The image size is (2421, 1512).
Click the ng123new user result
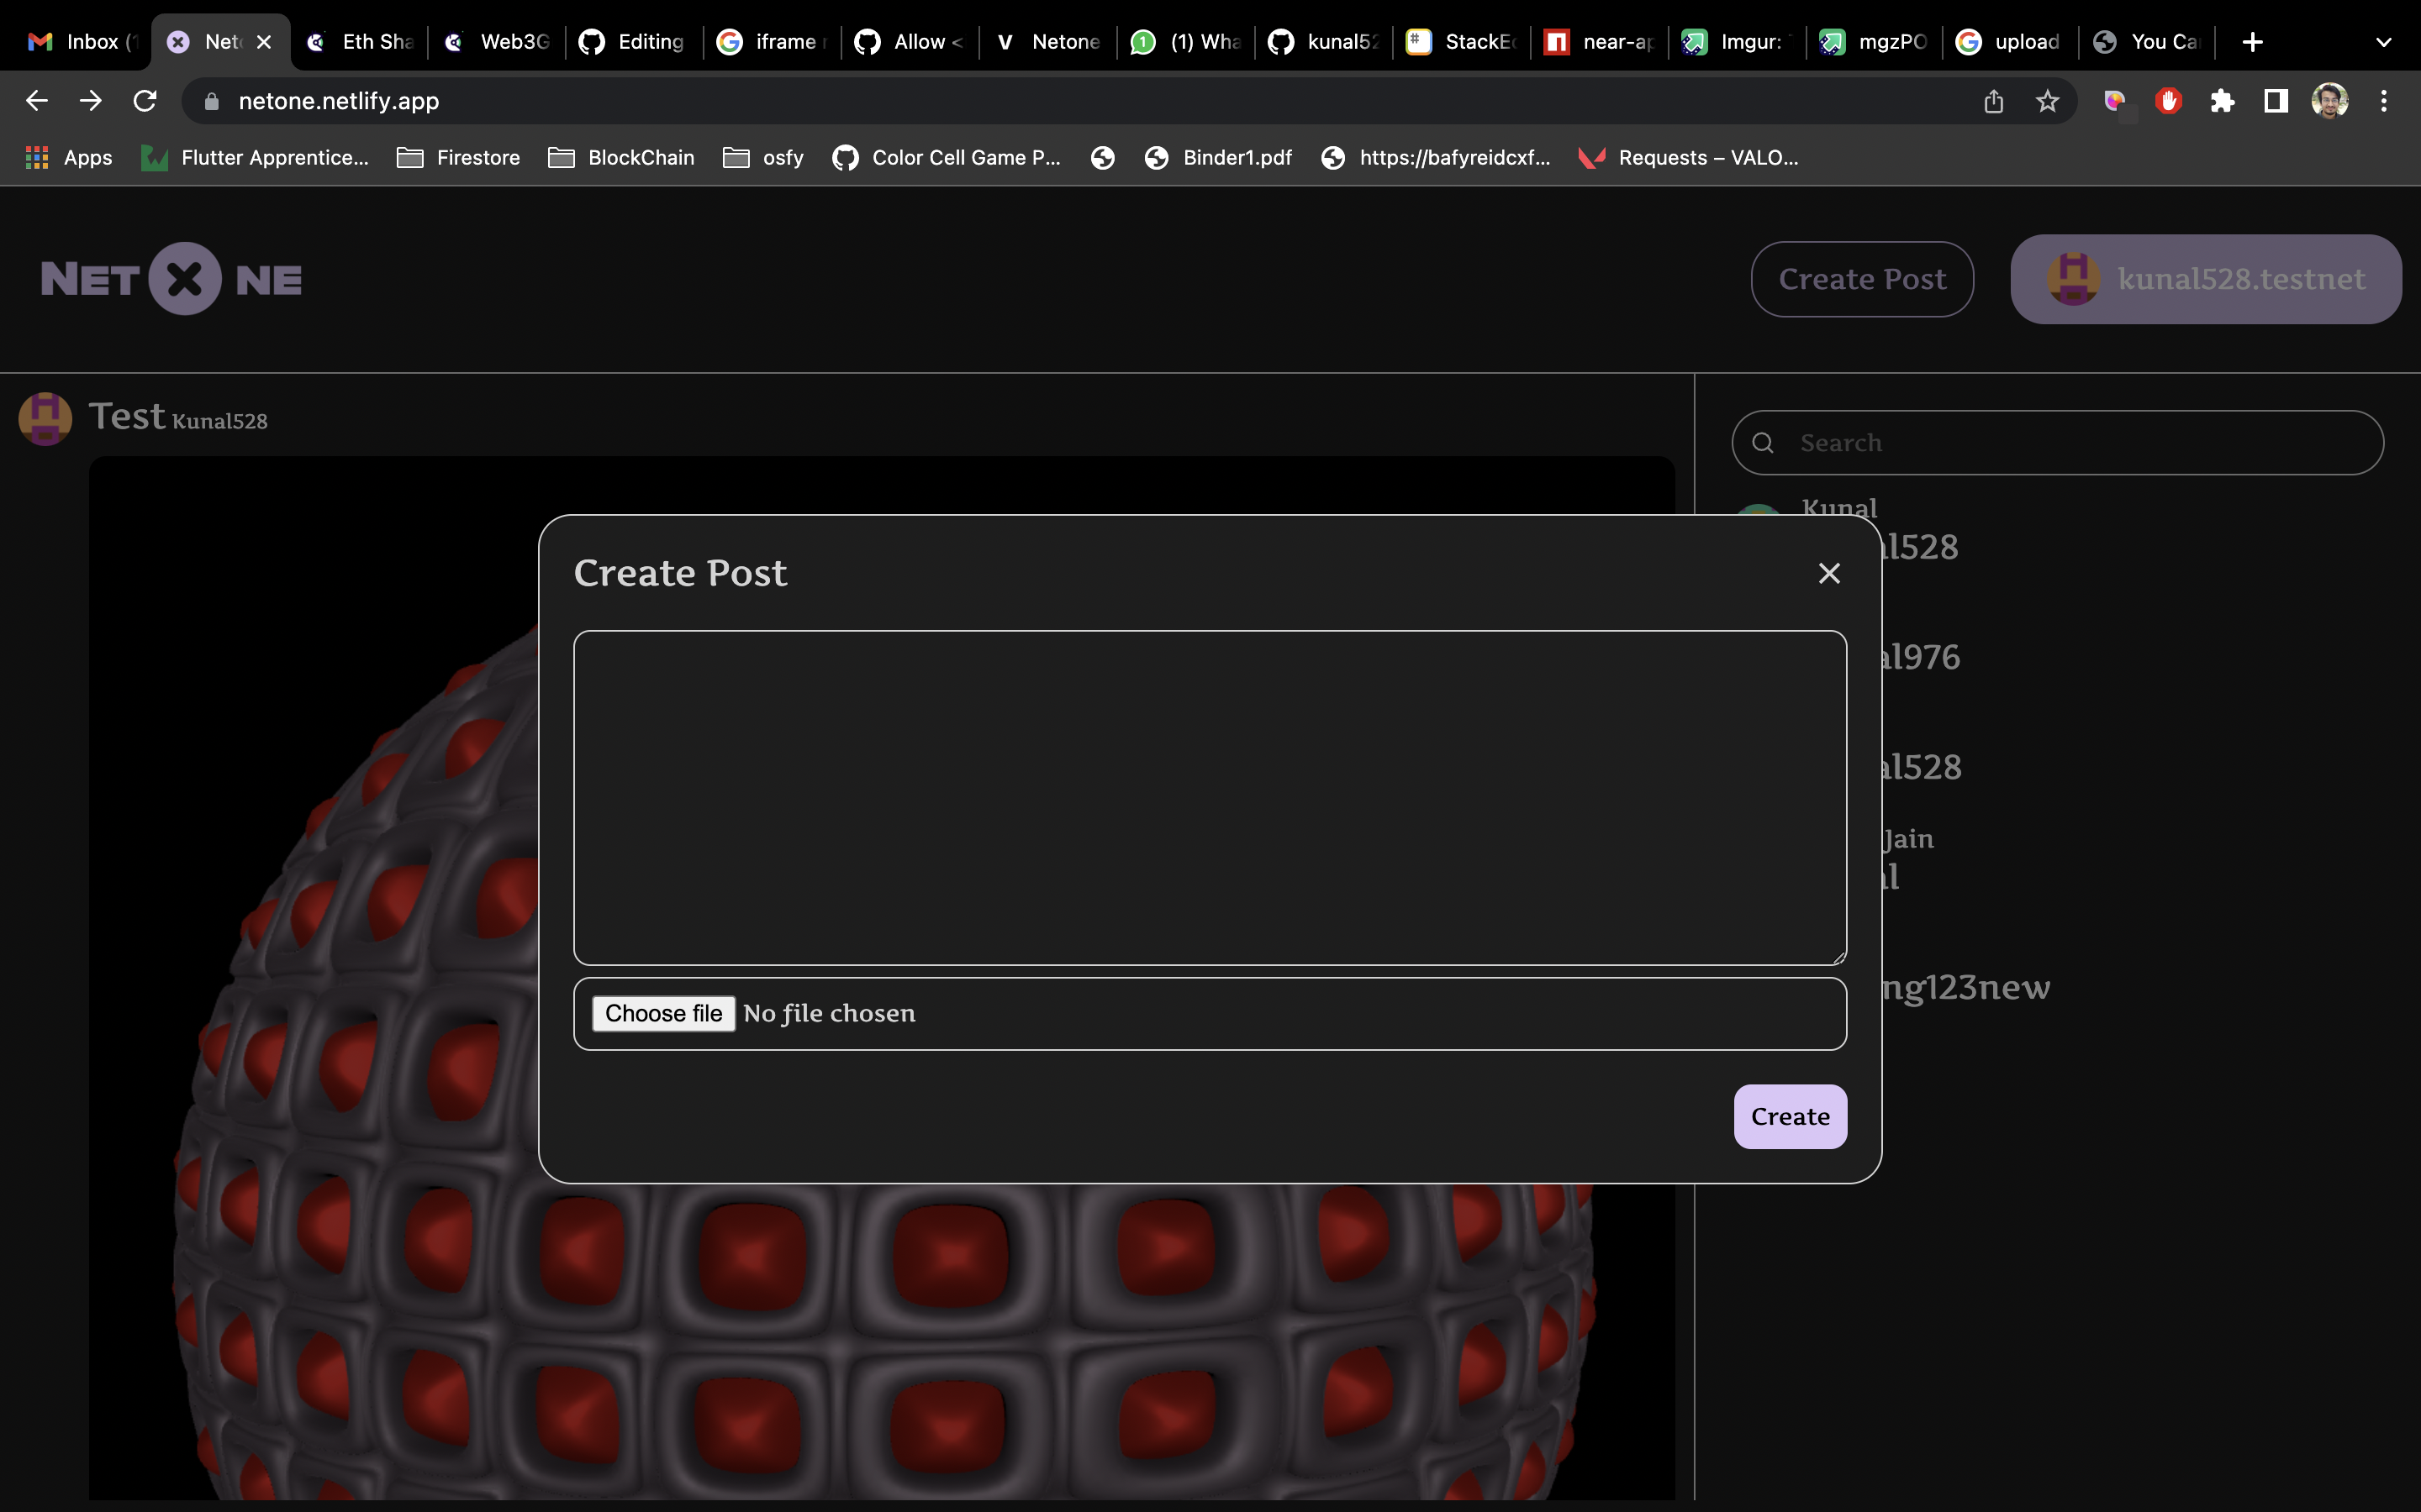point(1966,987)
